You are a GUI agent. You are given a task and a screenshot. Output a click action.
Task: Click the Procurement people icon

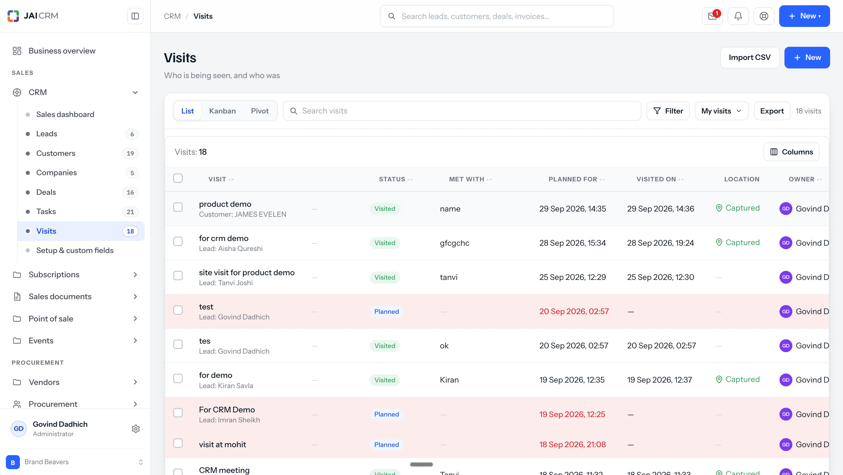click(x=17, y=404)
